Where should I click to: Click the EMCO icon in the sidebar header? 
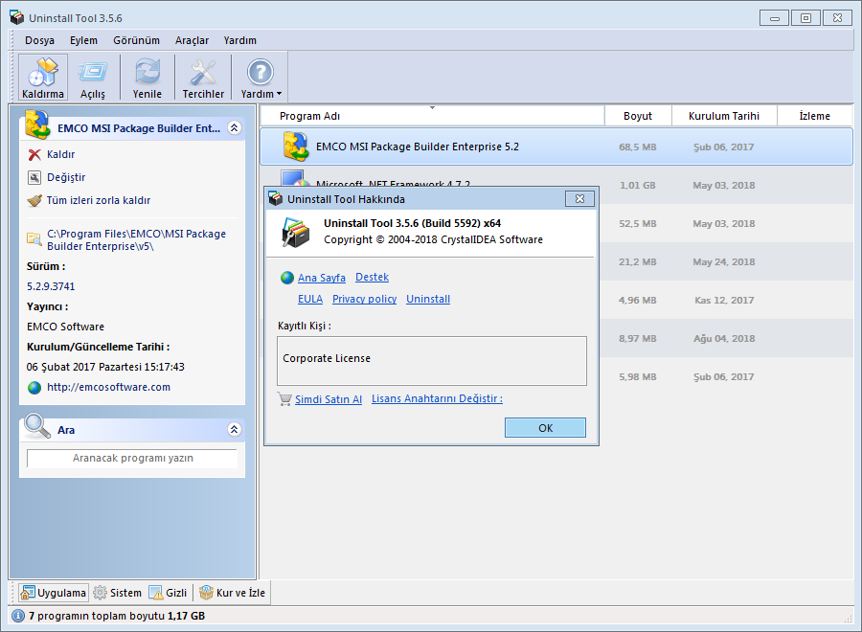click(x=37, y=124)
